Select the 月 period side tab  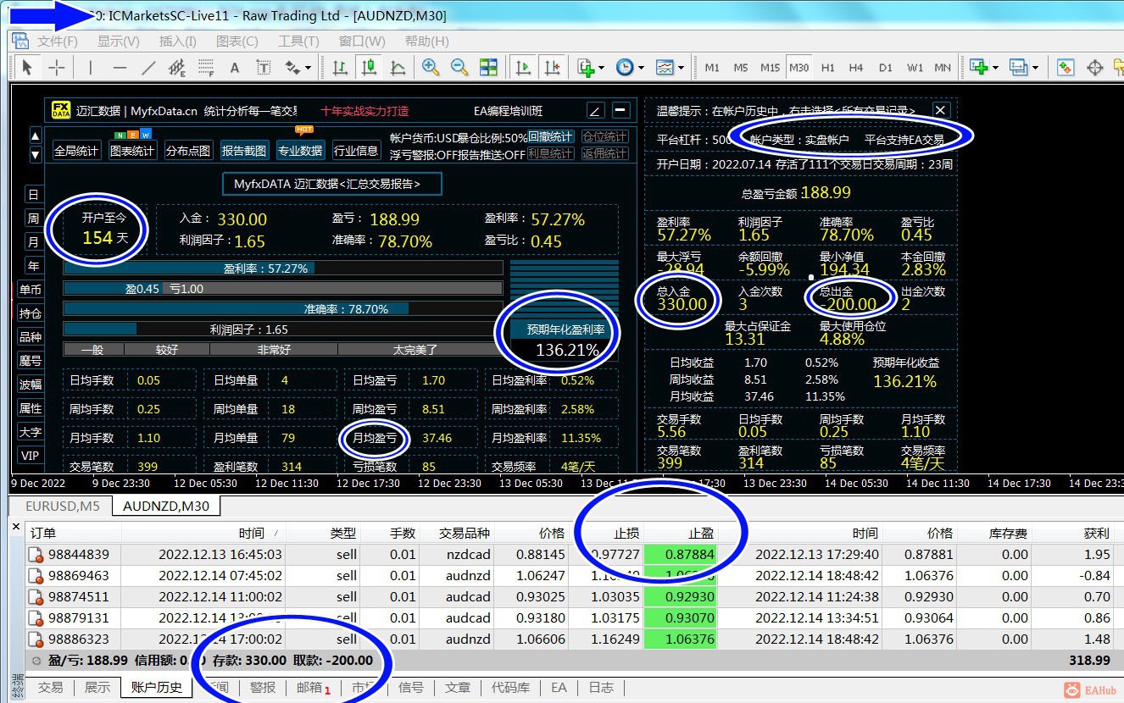coord(33,242)
